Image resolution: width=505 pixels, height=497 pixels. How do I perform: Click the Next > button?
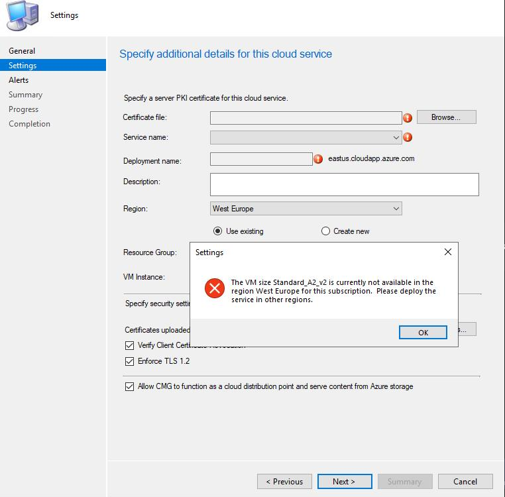click(345, 482)
